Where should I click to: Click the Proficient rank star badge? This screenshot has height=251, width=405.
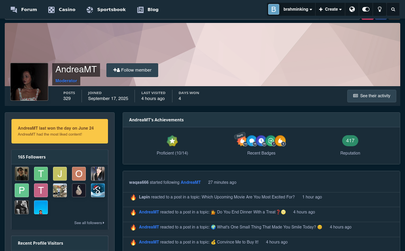(172, 141)
